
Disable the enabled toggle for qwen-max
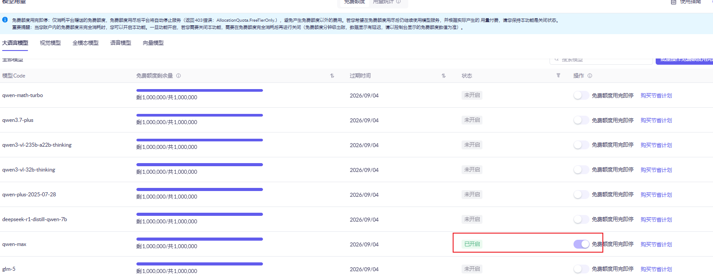tap(581, 244)
